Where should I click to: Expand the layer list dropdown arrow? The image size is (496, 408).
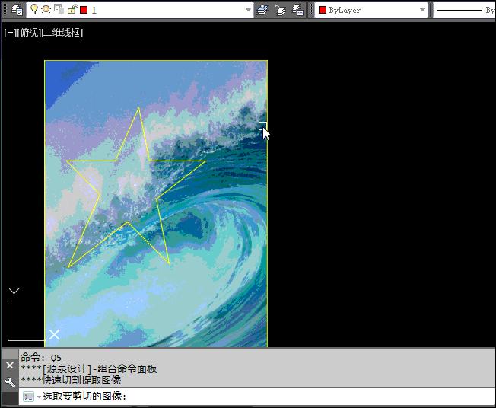(248, 10)
